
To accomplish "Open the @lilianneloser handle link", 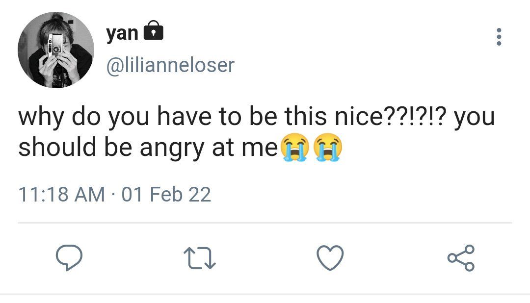I will pos(170,65).
